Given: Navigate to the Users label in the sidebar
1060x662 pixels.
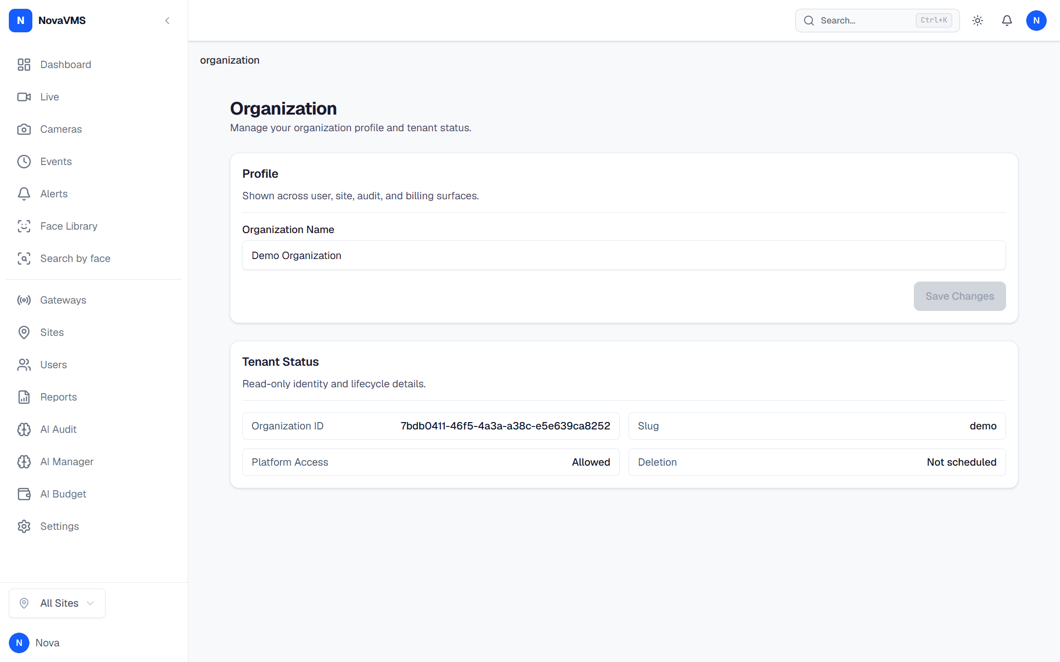Looking at the screenshot, I should (x=53, y=365).
